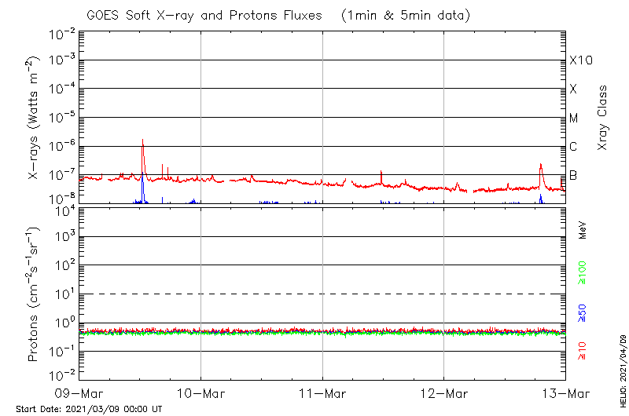Select the M flare class label
The height and width of the screenshot is (416, 629).
tap(574, 118)
